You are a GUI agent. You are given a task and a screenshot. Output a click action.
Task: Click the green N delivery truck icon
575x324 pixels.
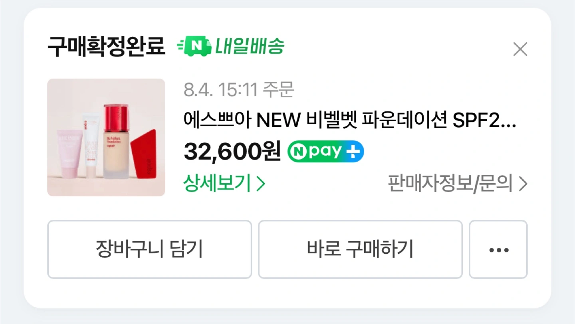[194, 47]
